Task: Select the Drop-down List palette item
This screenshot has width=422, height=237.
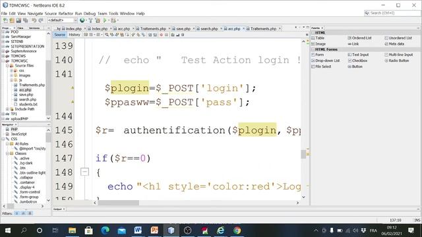Action: coord(326,61)
